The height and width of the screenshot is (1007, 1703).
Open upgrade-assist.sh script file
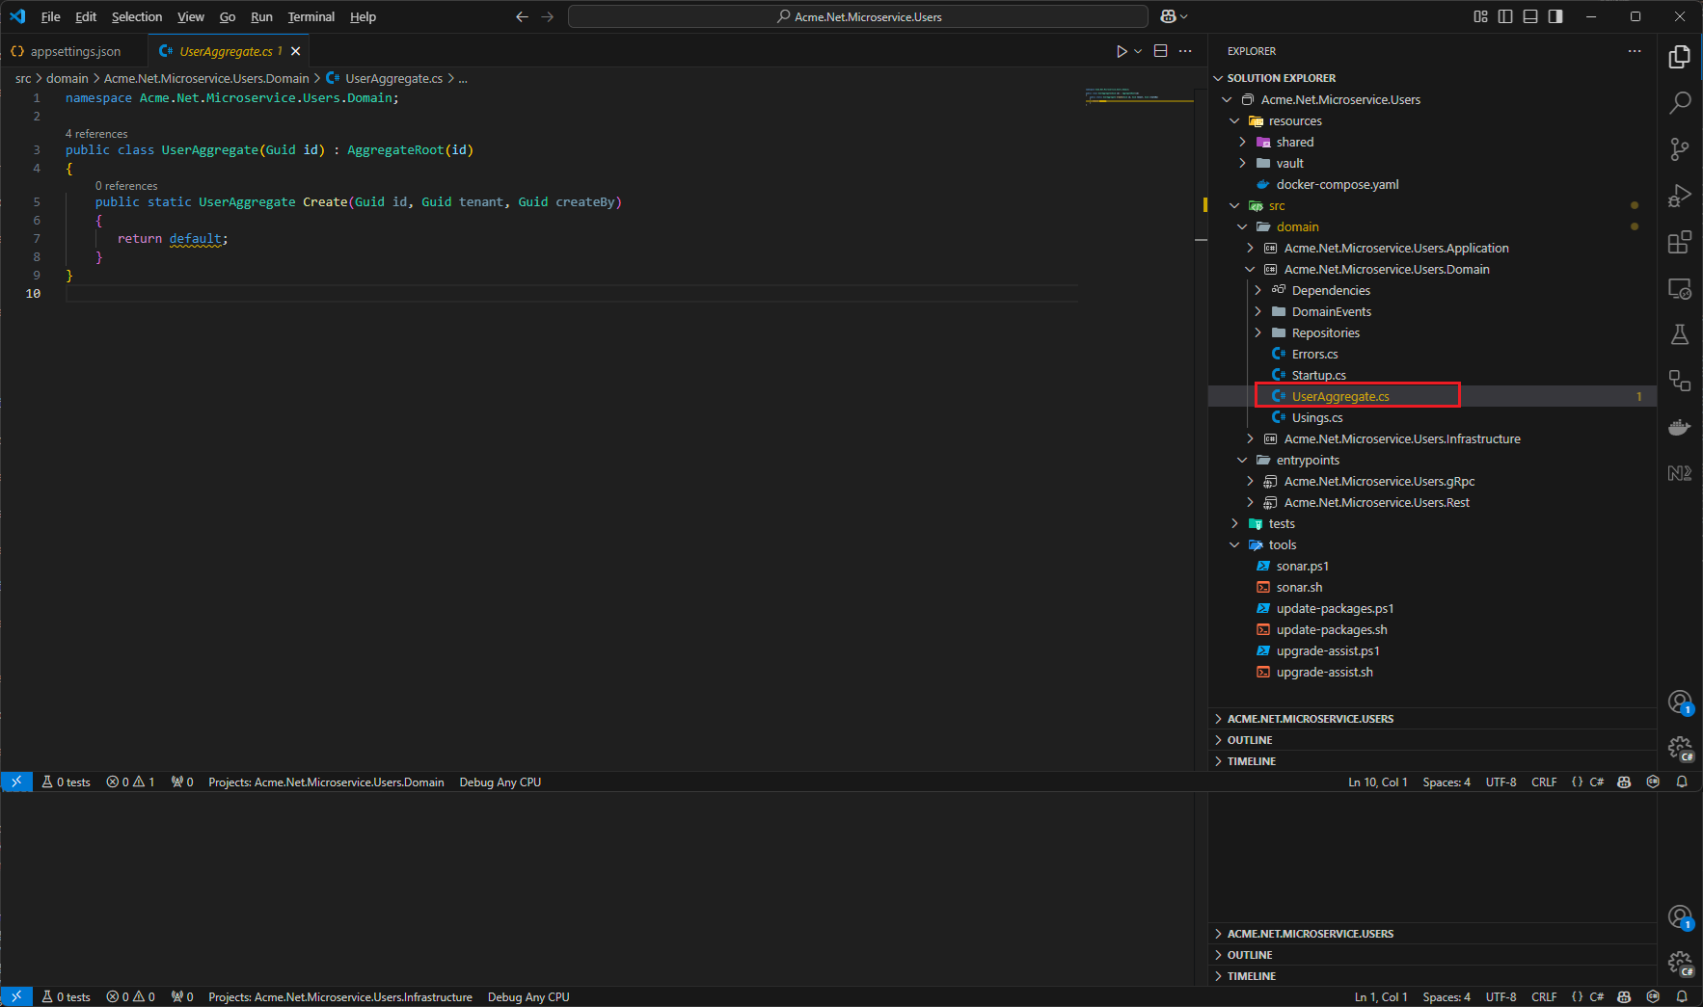coord(1324,672)
